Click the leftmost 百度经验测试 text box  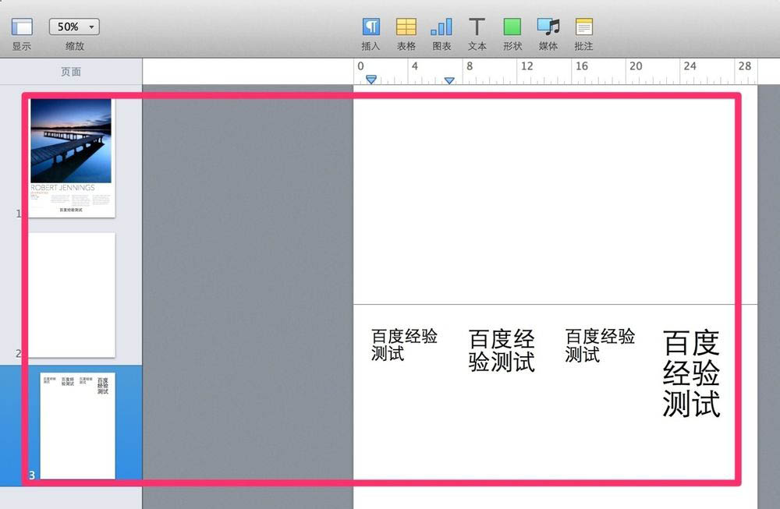pyautogui.click(x=404, y=344)
